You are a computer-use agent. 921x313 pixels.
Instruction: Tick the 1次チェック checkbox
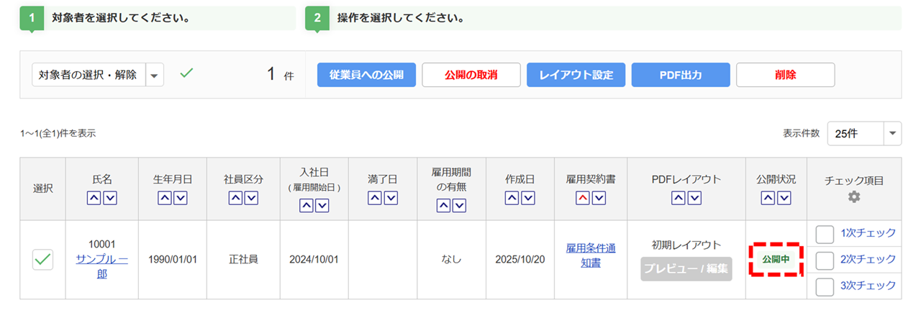pos(825,234)
